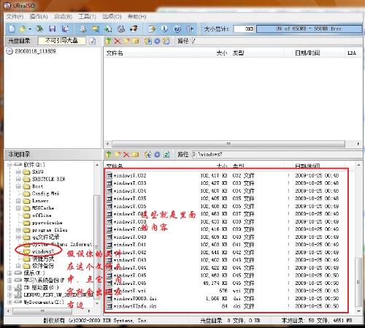This screenshot has width=365, height=328.
Task: Open the 帮助(H) menu
Action: pyautogui.click(x=137, y=17)
